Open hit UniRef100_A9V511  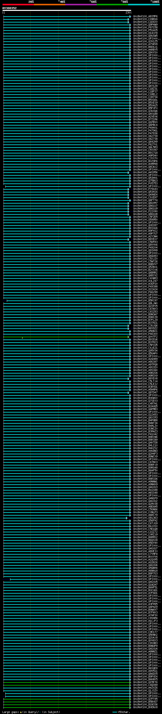pyautogui.click(x=145, y=671)
